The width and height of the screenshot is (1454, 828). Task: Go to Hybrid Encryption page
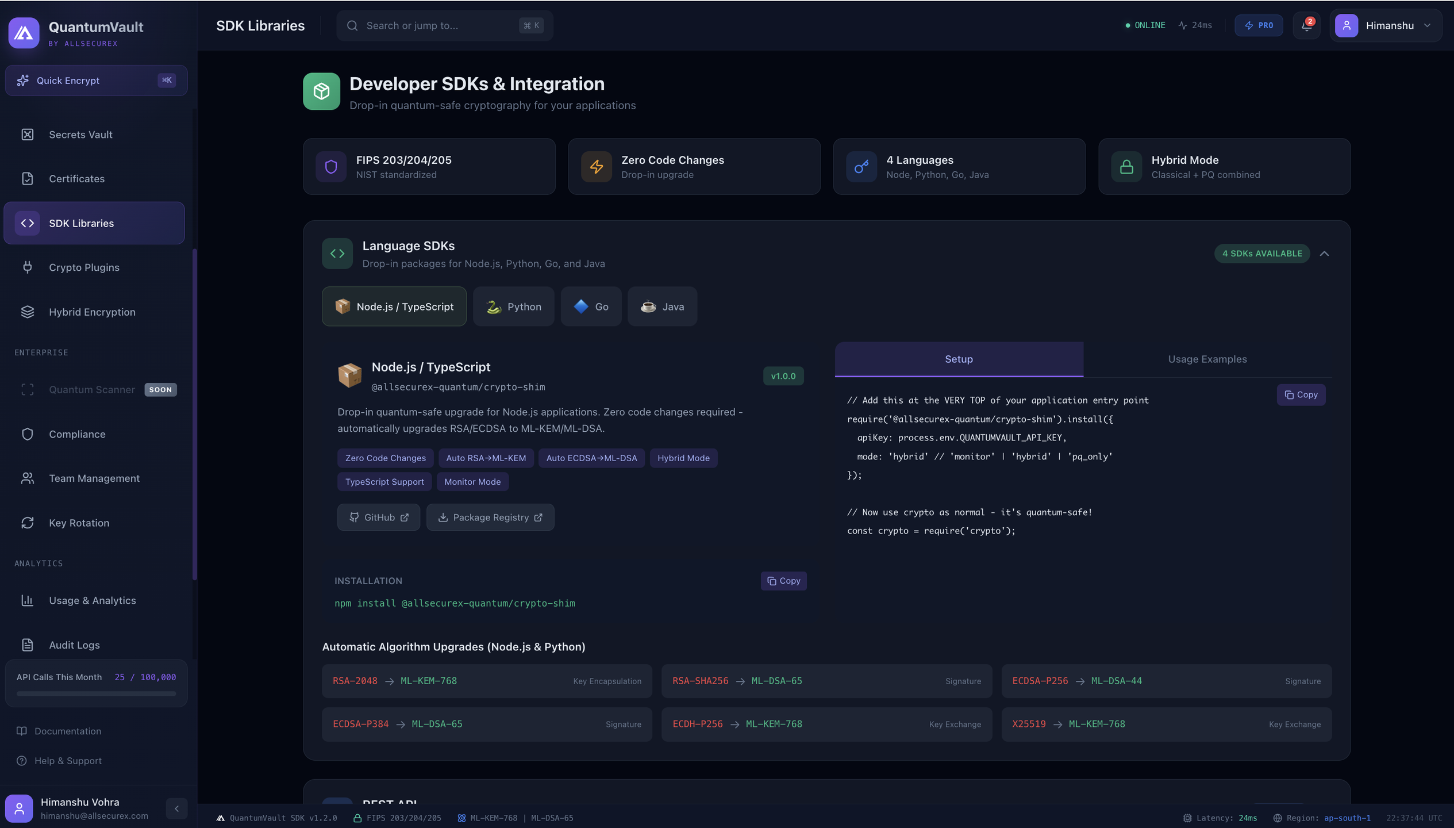point(92,312)
